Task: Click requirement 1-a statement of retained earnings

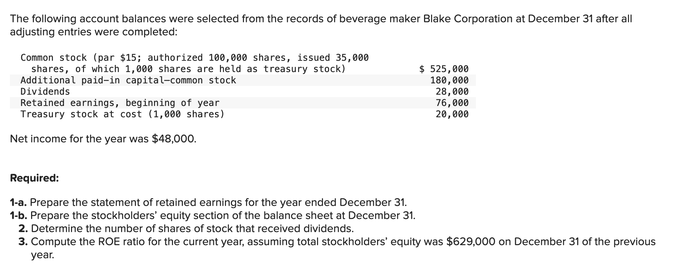Action: 208,202
